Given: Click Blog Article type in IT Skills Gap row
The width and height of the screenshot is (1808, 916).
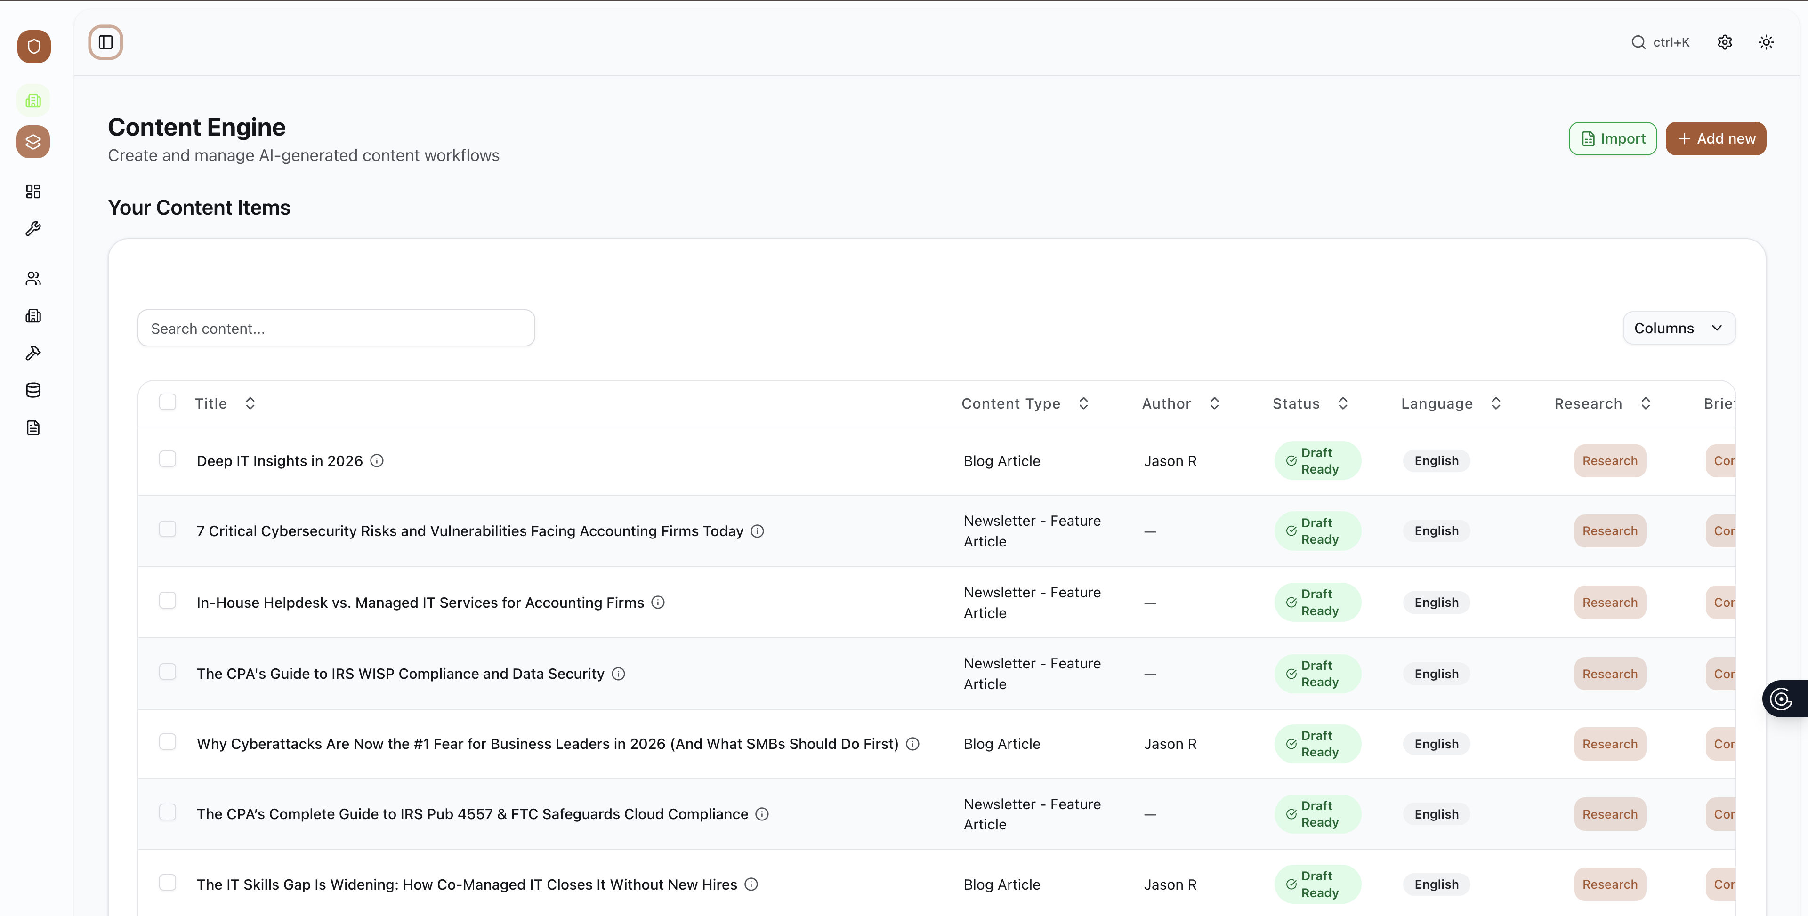Looking at the screenshot, I should 1001,884.
